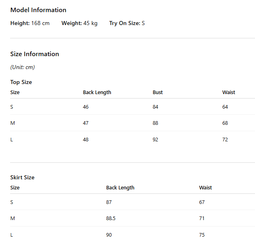Click the Back Length header in Top Size table
The width and height of the screenshot is (255, 252).
pos(97,92)
